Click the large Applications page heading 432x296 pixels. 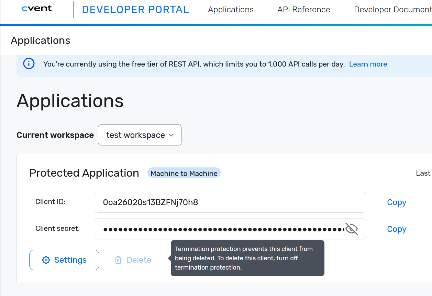pos(70,101)
